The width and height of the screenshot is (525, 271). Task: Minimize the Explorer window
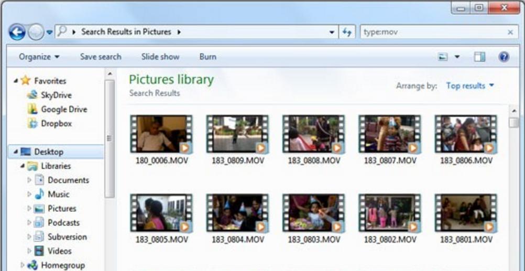point(462,8)
